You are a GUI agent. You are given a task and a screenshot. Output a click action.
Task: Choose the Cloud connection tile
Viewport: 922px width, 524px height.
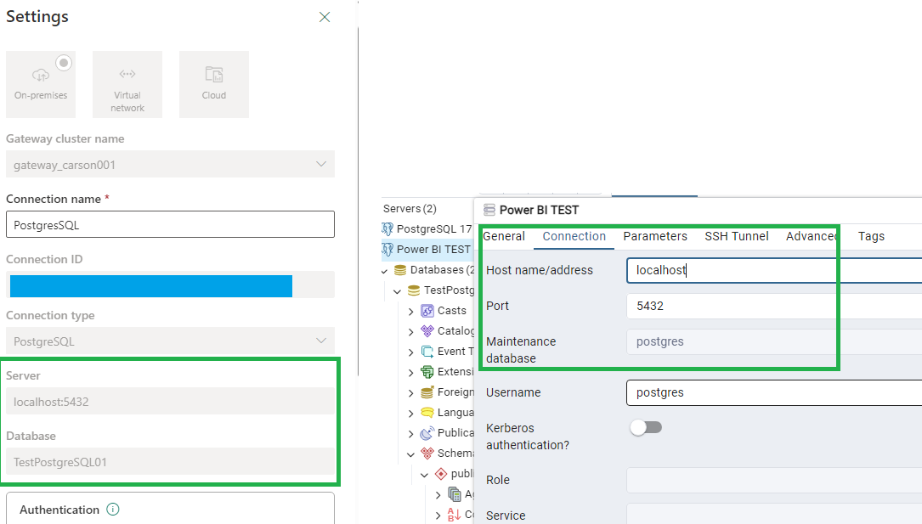click(x=214, y=84)
